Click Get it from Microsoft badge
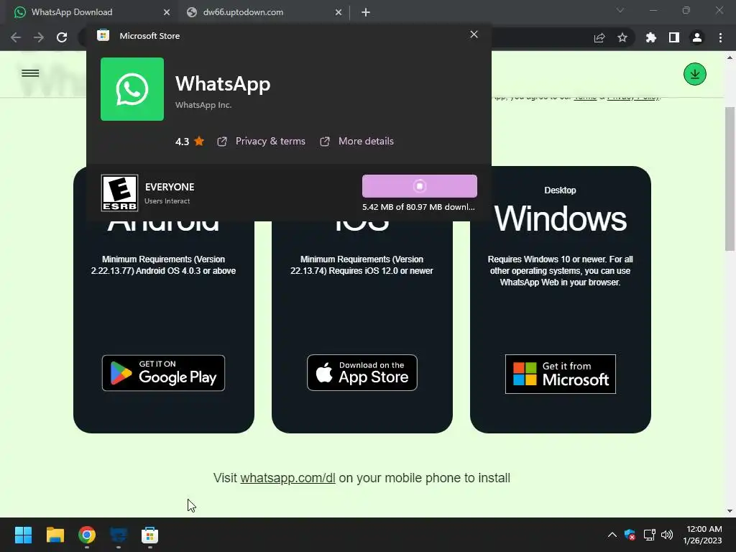Image resolution: width=736 pixels, height=552 pixels. [561, 374]
